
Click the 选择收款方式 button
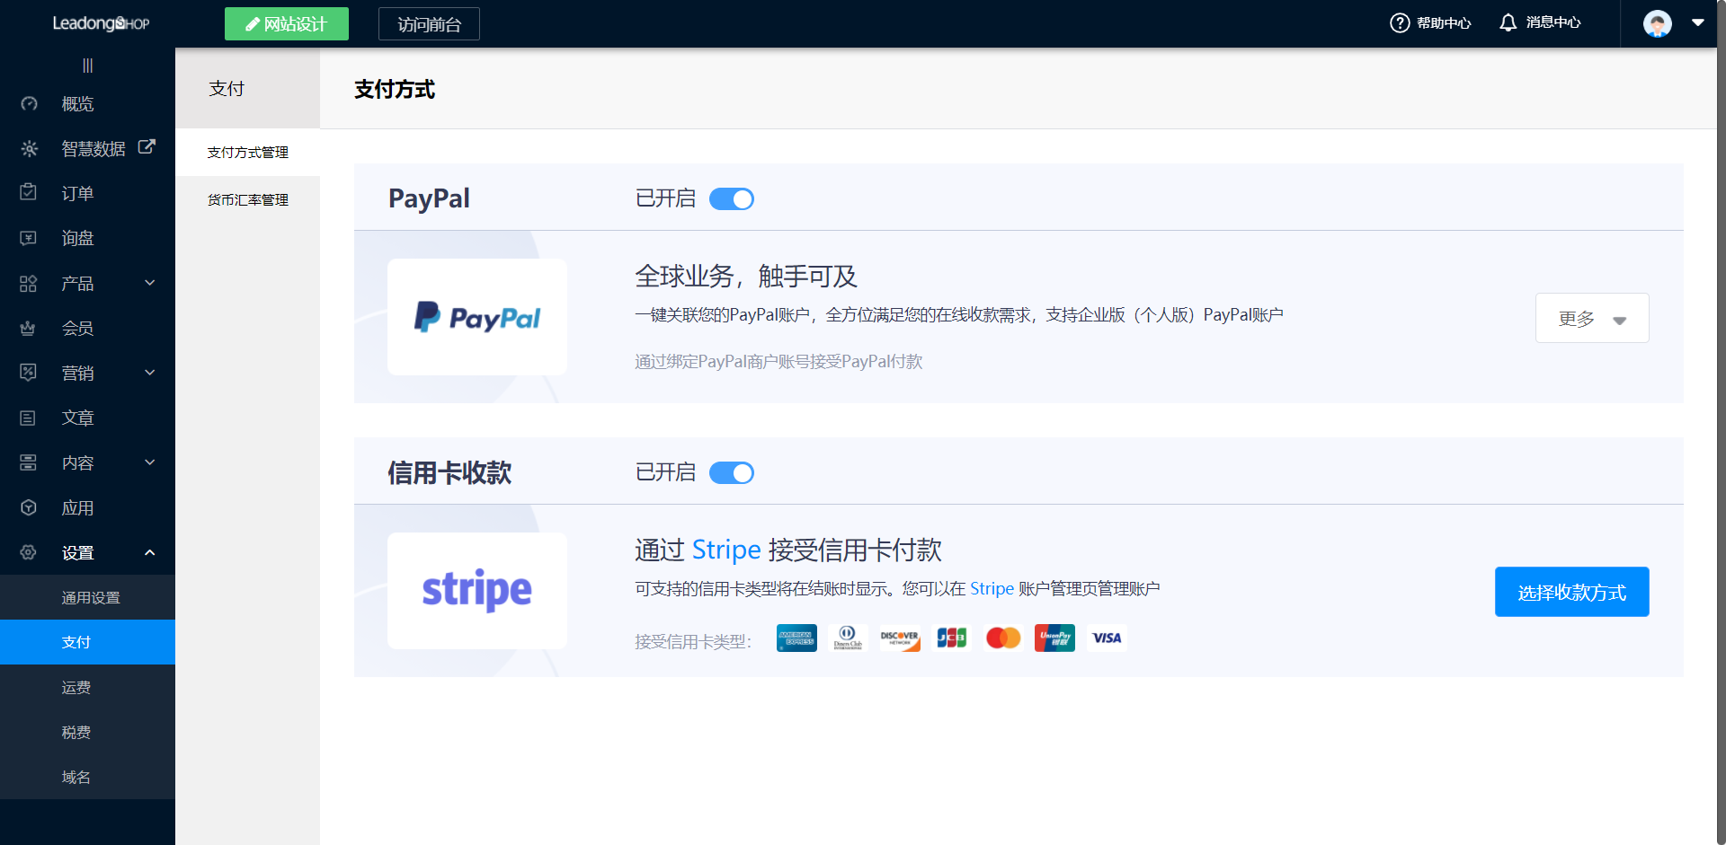pos(1571,592)
